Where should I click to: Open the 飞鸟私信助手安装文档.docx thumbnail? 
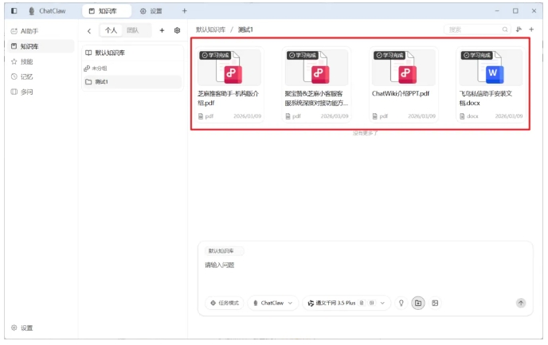(491, 68)
